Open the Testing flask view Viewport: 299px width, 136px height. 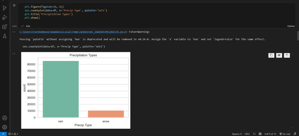(x=5, y=36)
